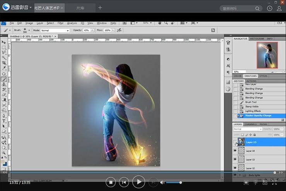Click the Hand tool icon in the application bar
The height and width of the screenshot is (191, 286).
pyautogui.click(x=160, y=23)
